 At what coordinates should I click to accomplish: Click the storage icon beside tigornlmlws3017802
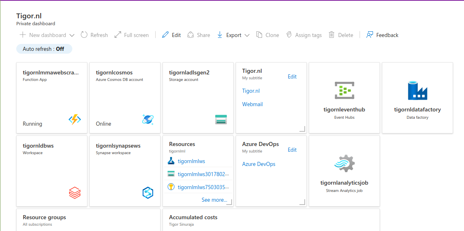pyautogui.click(x=171, y=174)
